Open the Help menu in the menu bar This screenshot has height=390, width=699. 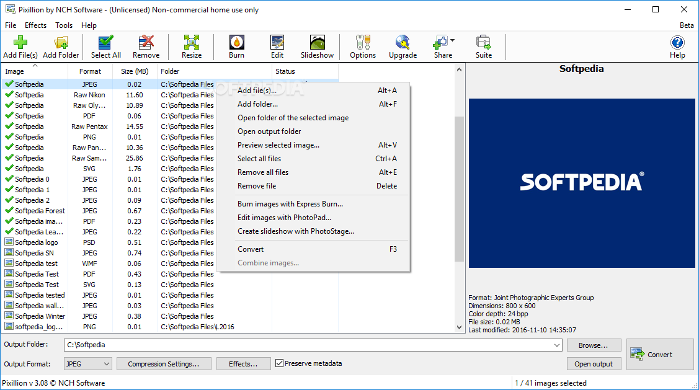[89, 25]
